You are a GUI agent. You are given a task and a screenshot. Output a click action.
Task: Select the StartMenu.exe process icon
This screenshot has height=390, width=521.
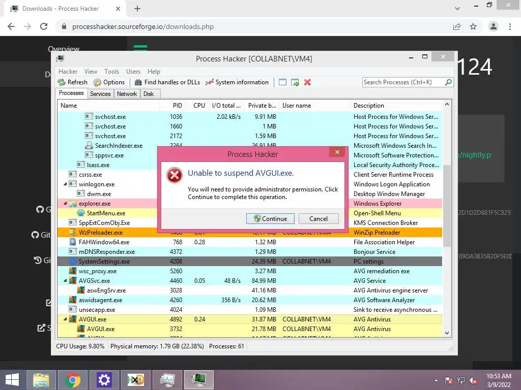click(x=81, y=213)
